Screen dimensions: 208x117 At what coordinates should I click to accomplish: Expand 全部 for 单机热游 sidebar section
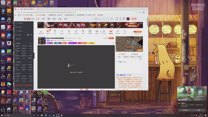click(31, 62)
